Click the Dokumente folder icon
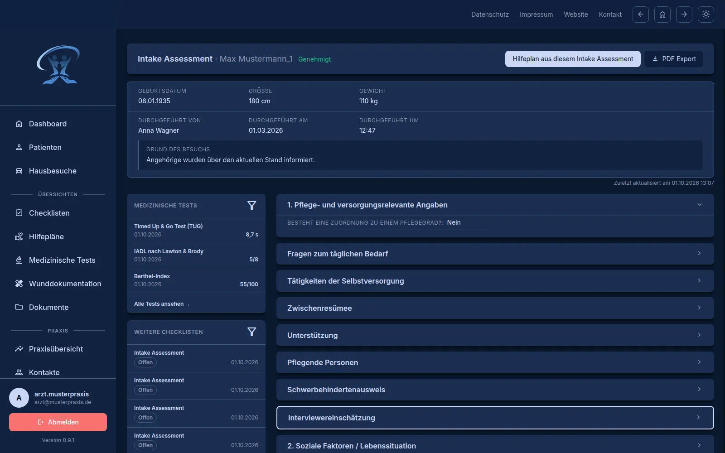Viewport: 725px width, 453px height. coord(19,307)
